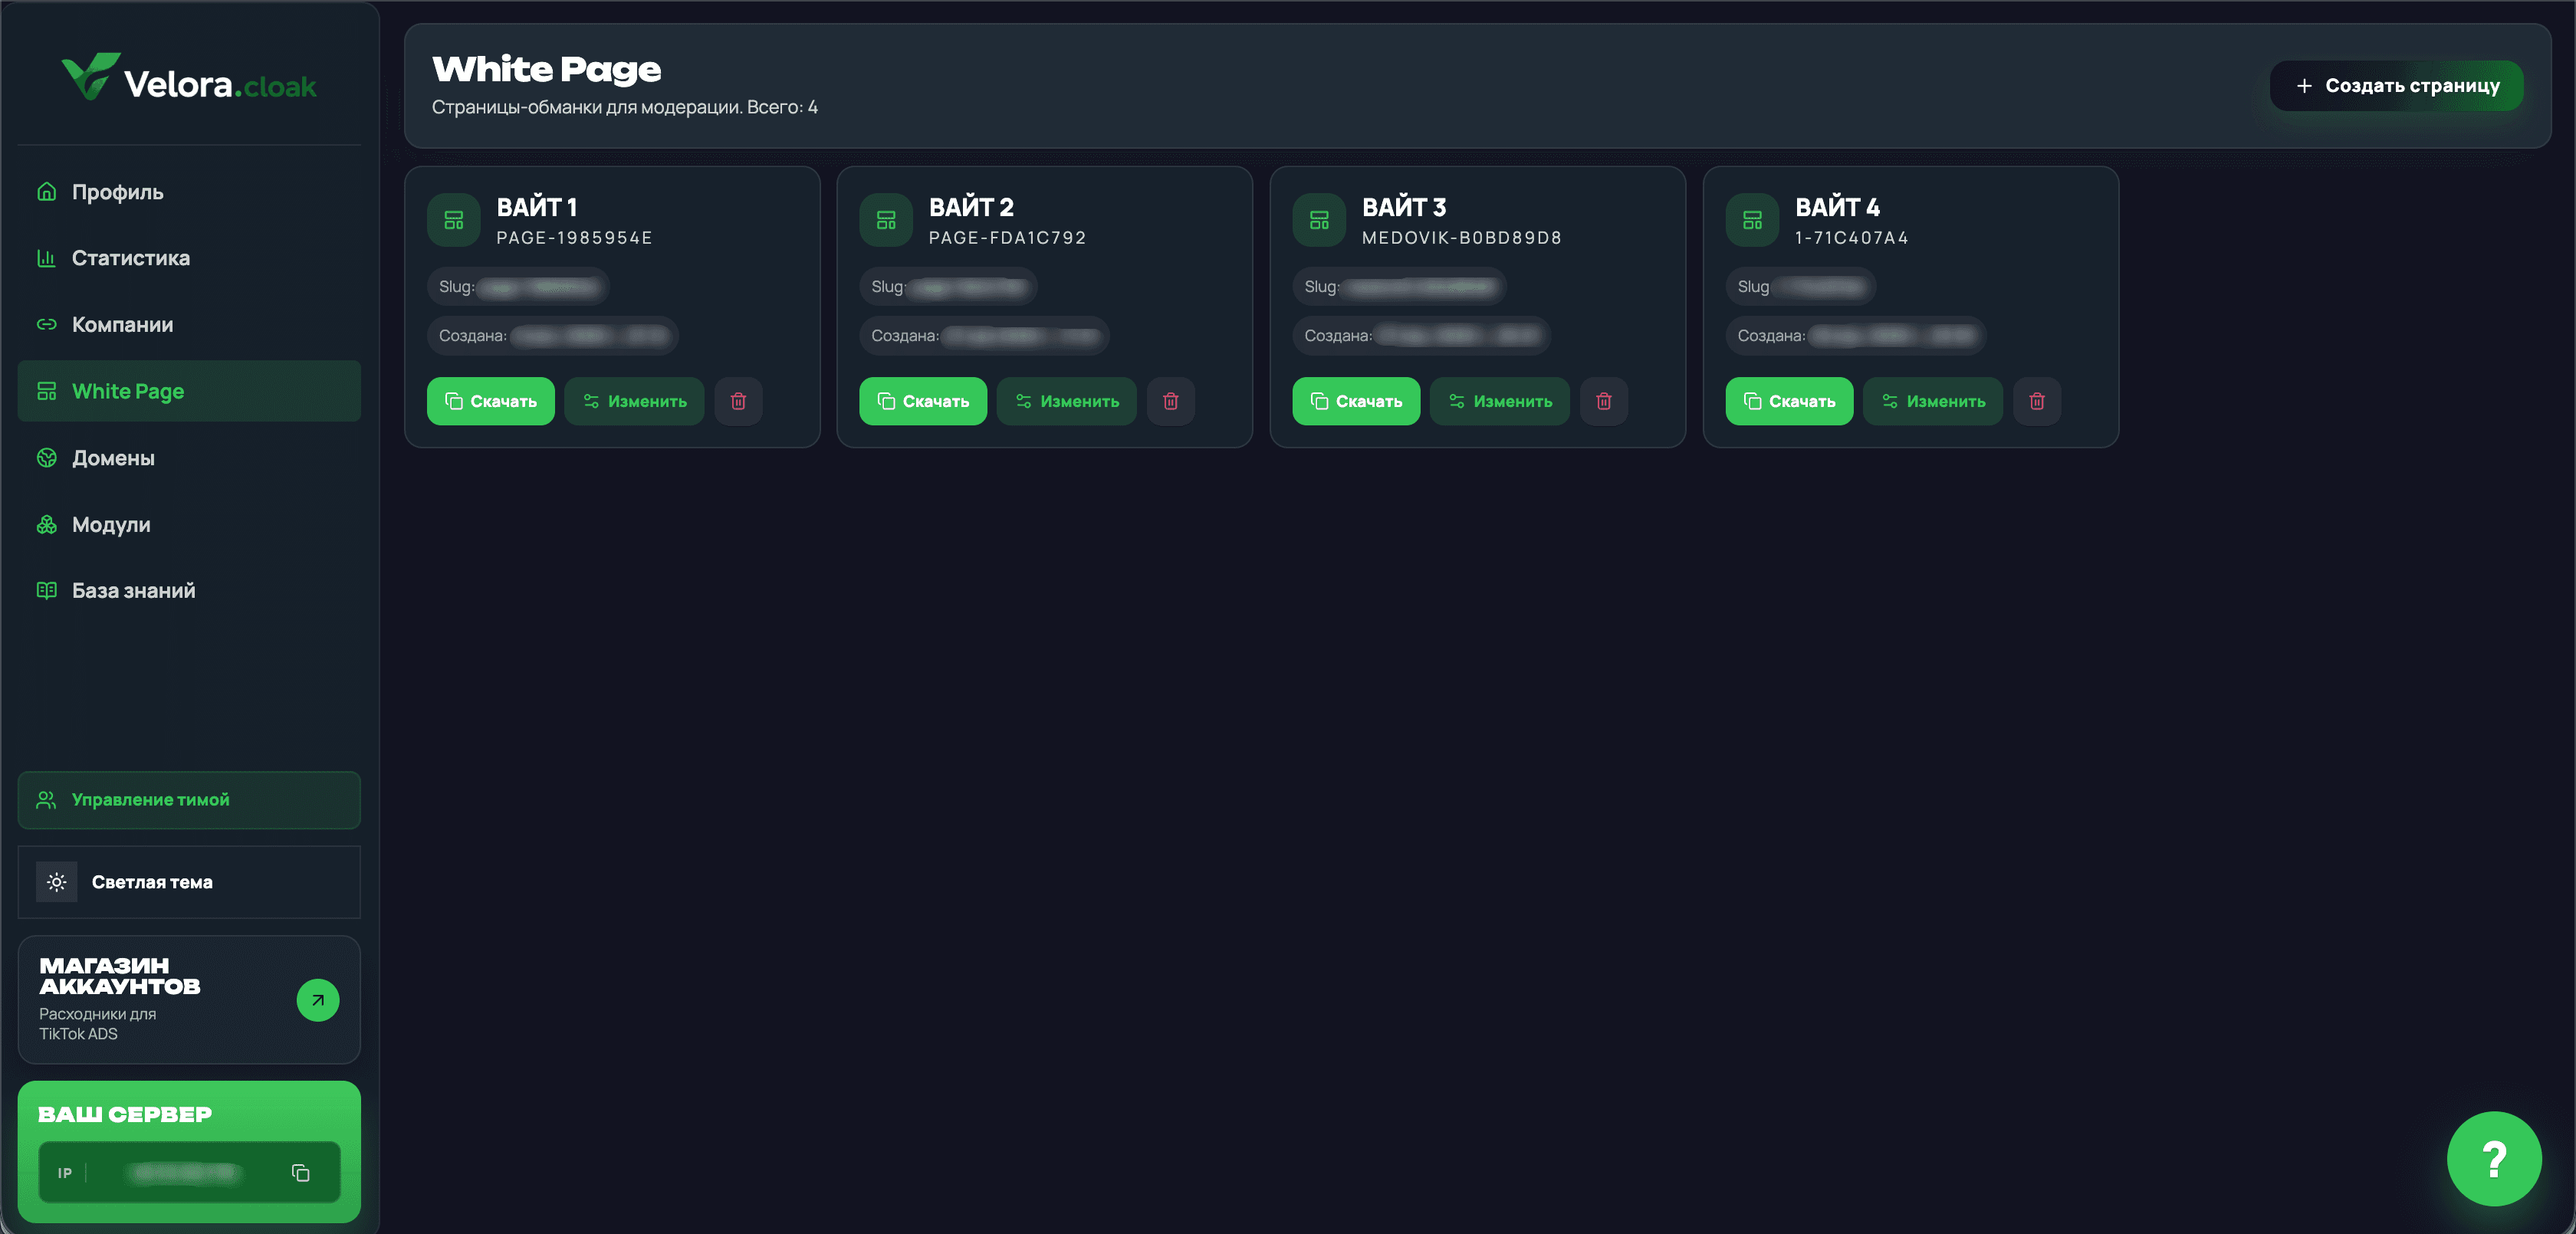This screenshot has height=1234, width=2576.
Task: Click arrow icon in Магазин аккаунтов card
Action: tap(318, 999)
